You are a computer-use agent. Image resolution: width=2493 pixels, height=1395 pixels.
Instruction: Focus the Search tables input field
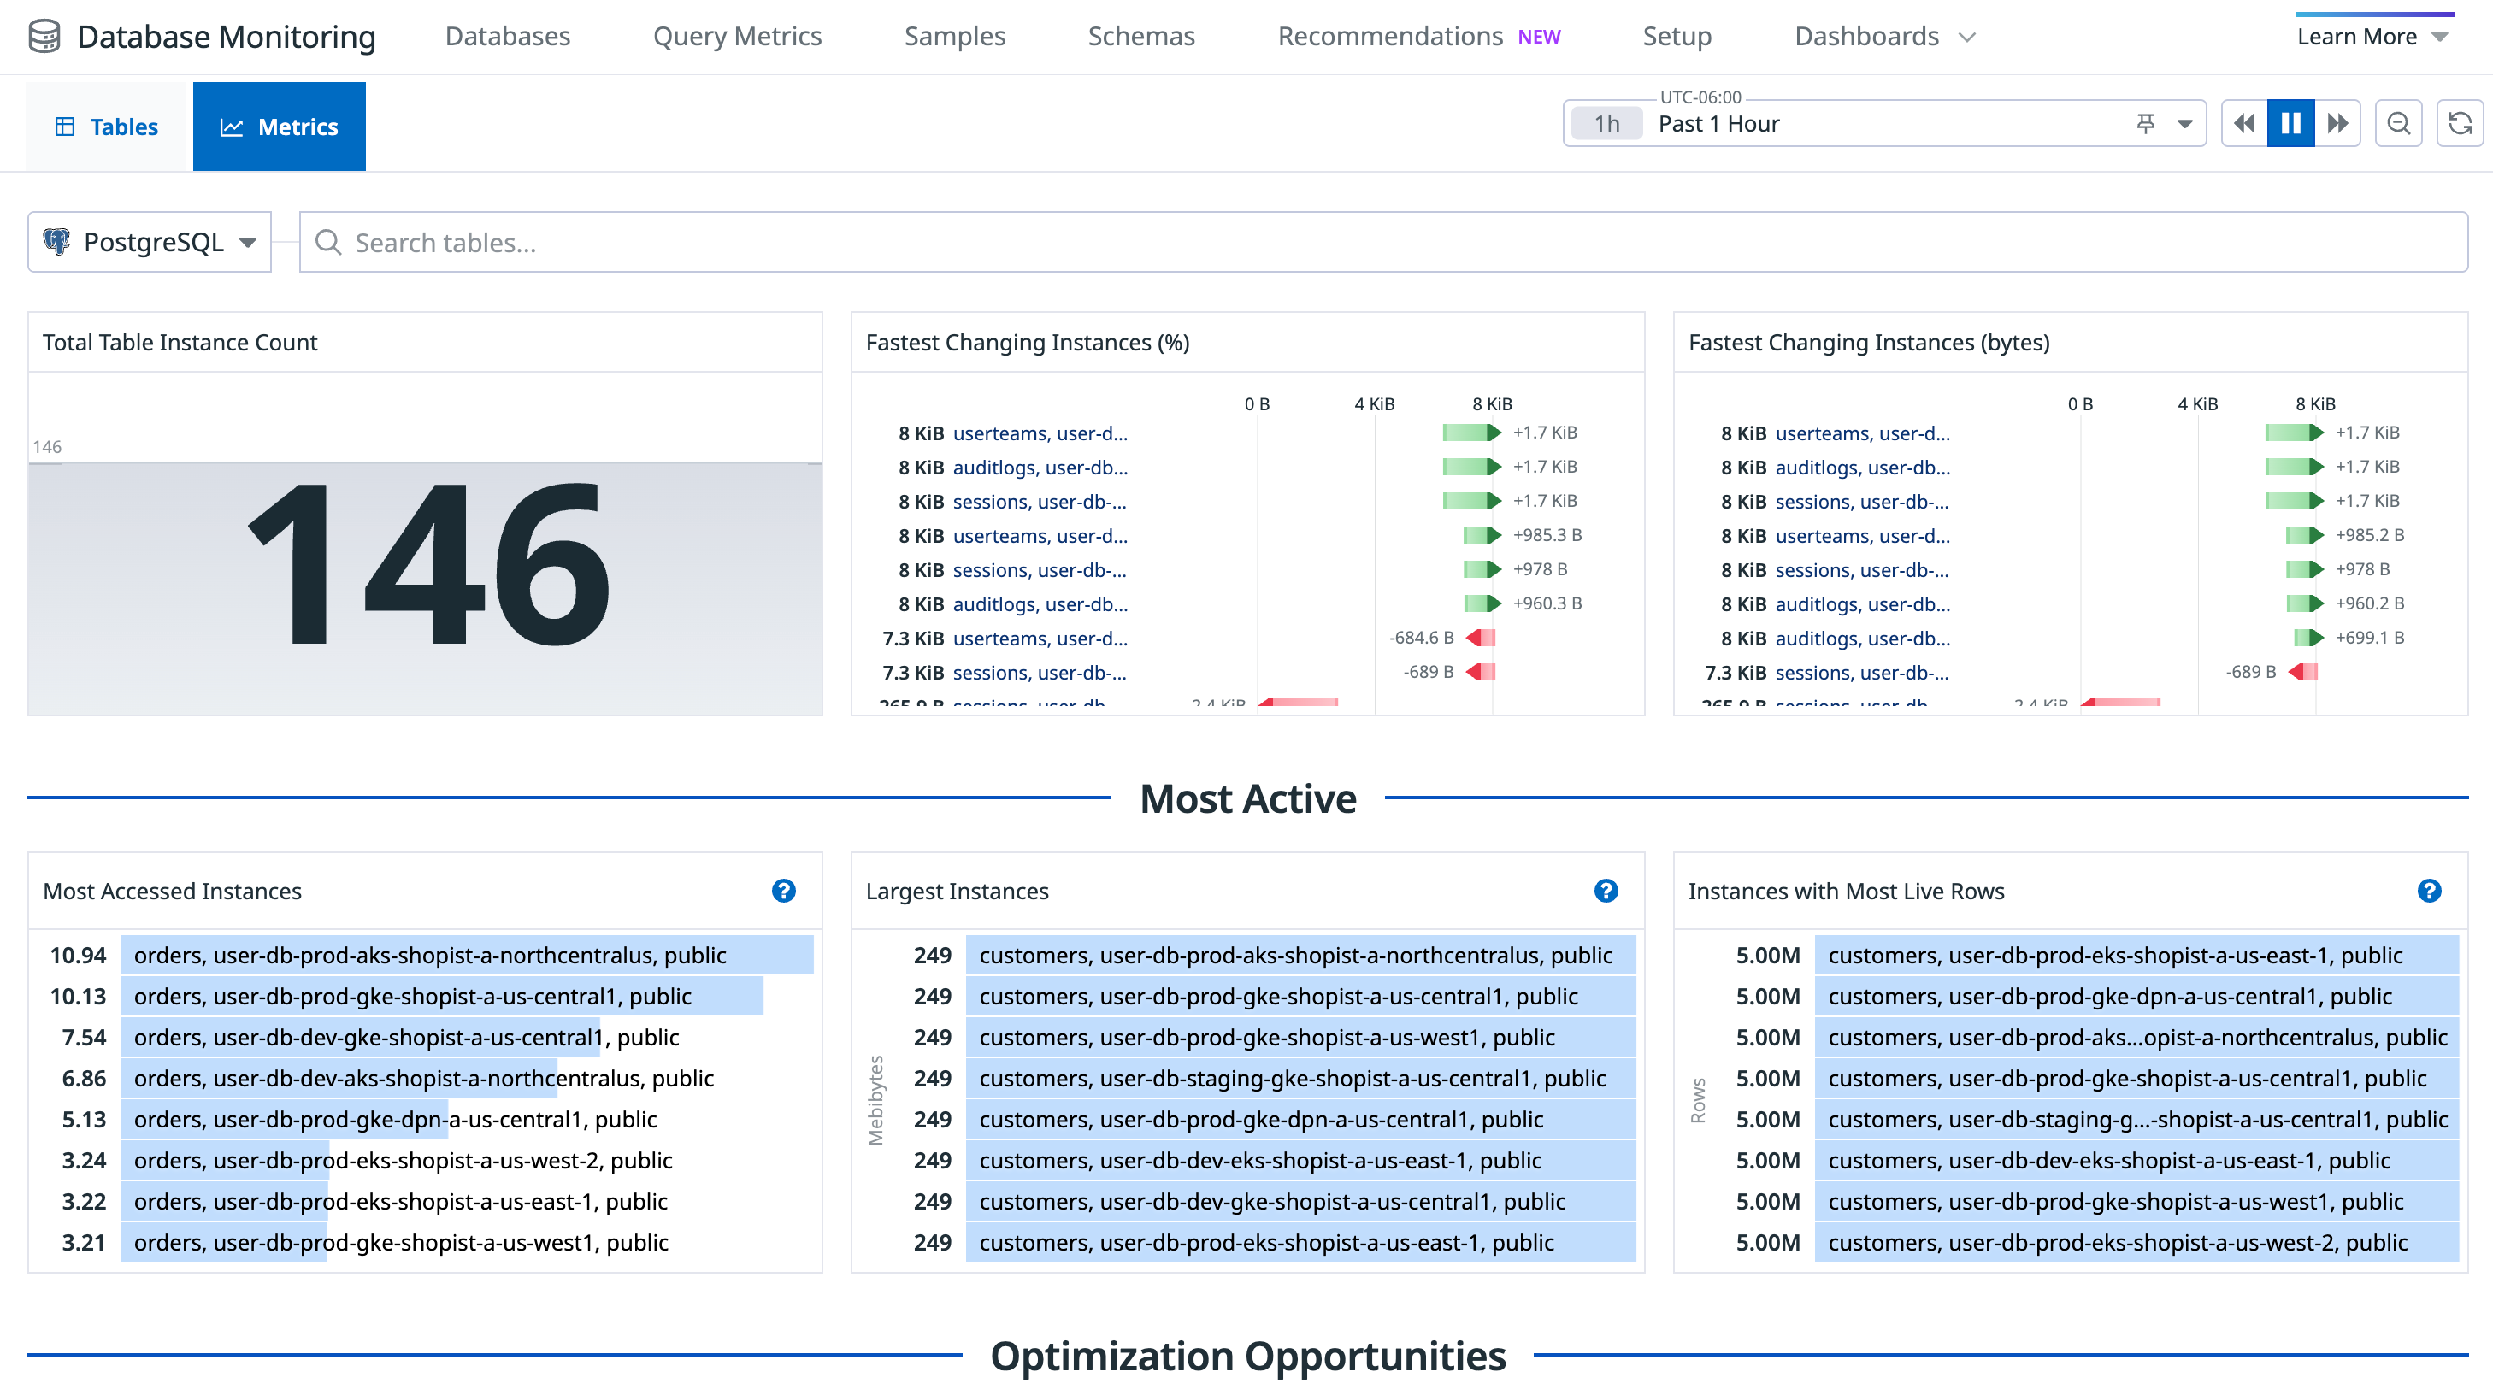click(1384, 242)
